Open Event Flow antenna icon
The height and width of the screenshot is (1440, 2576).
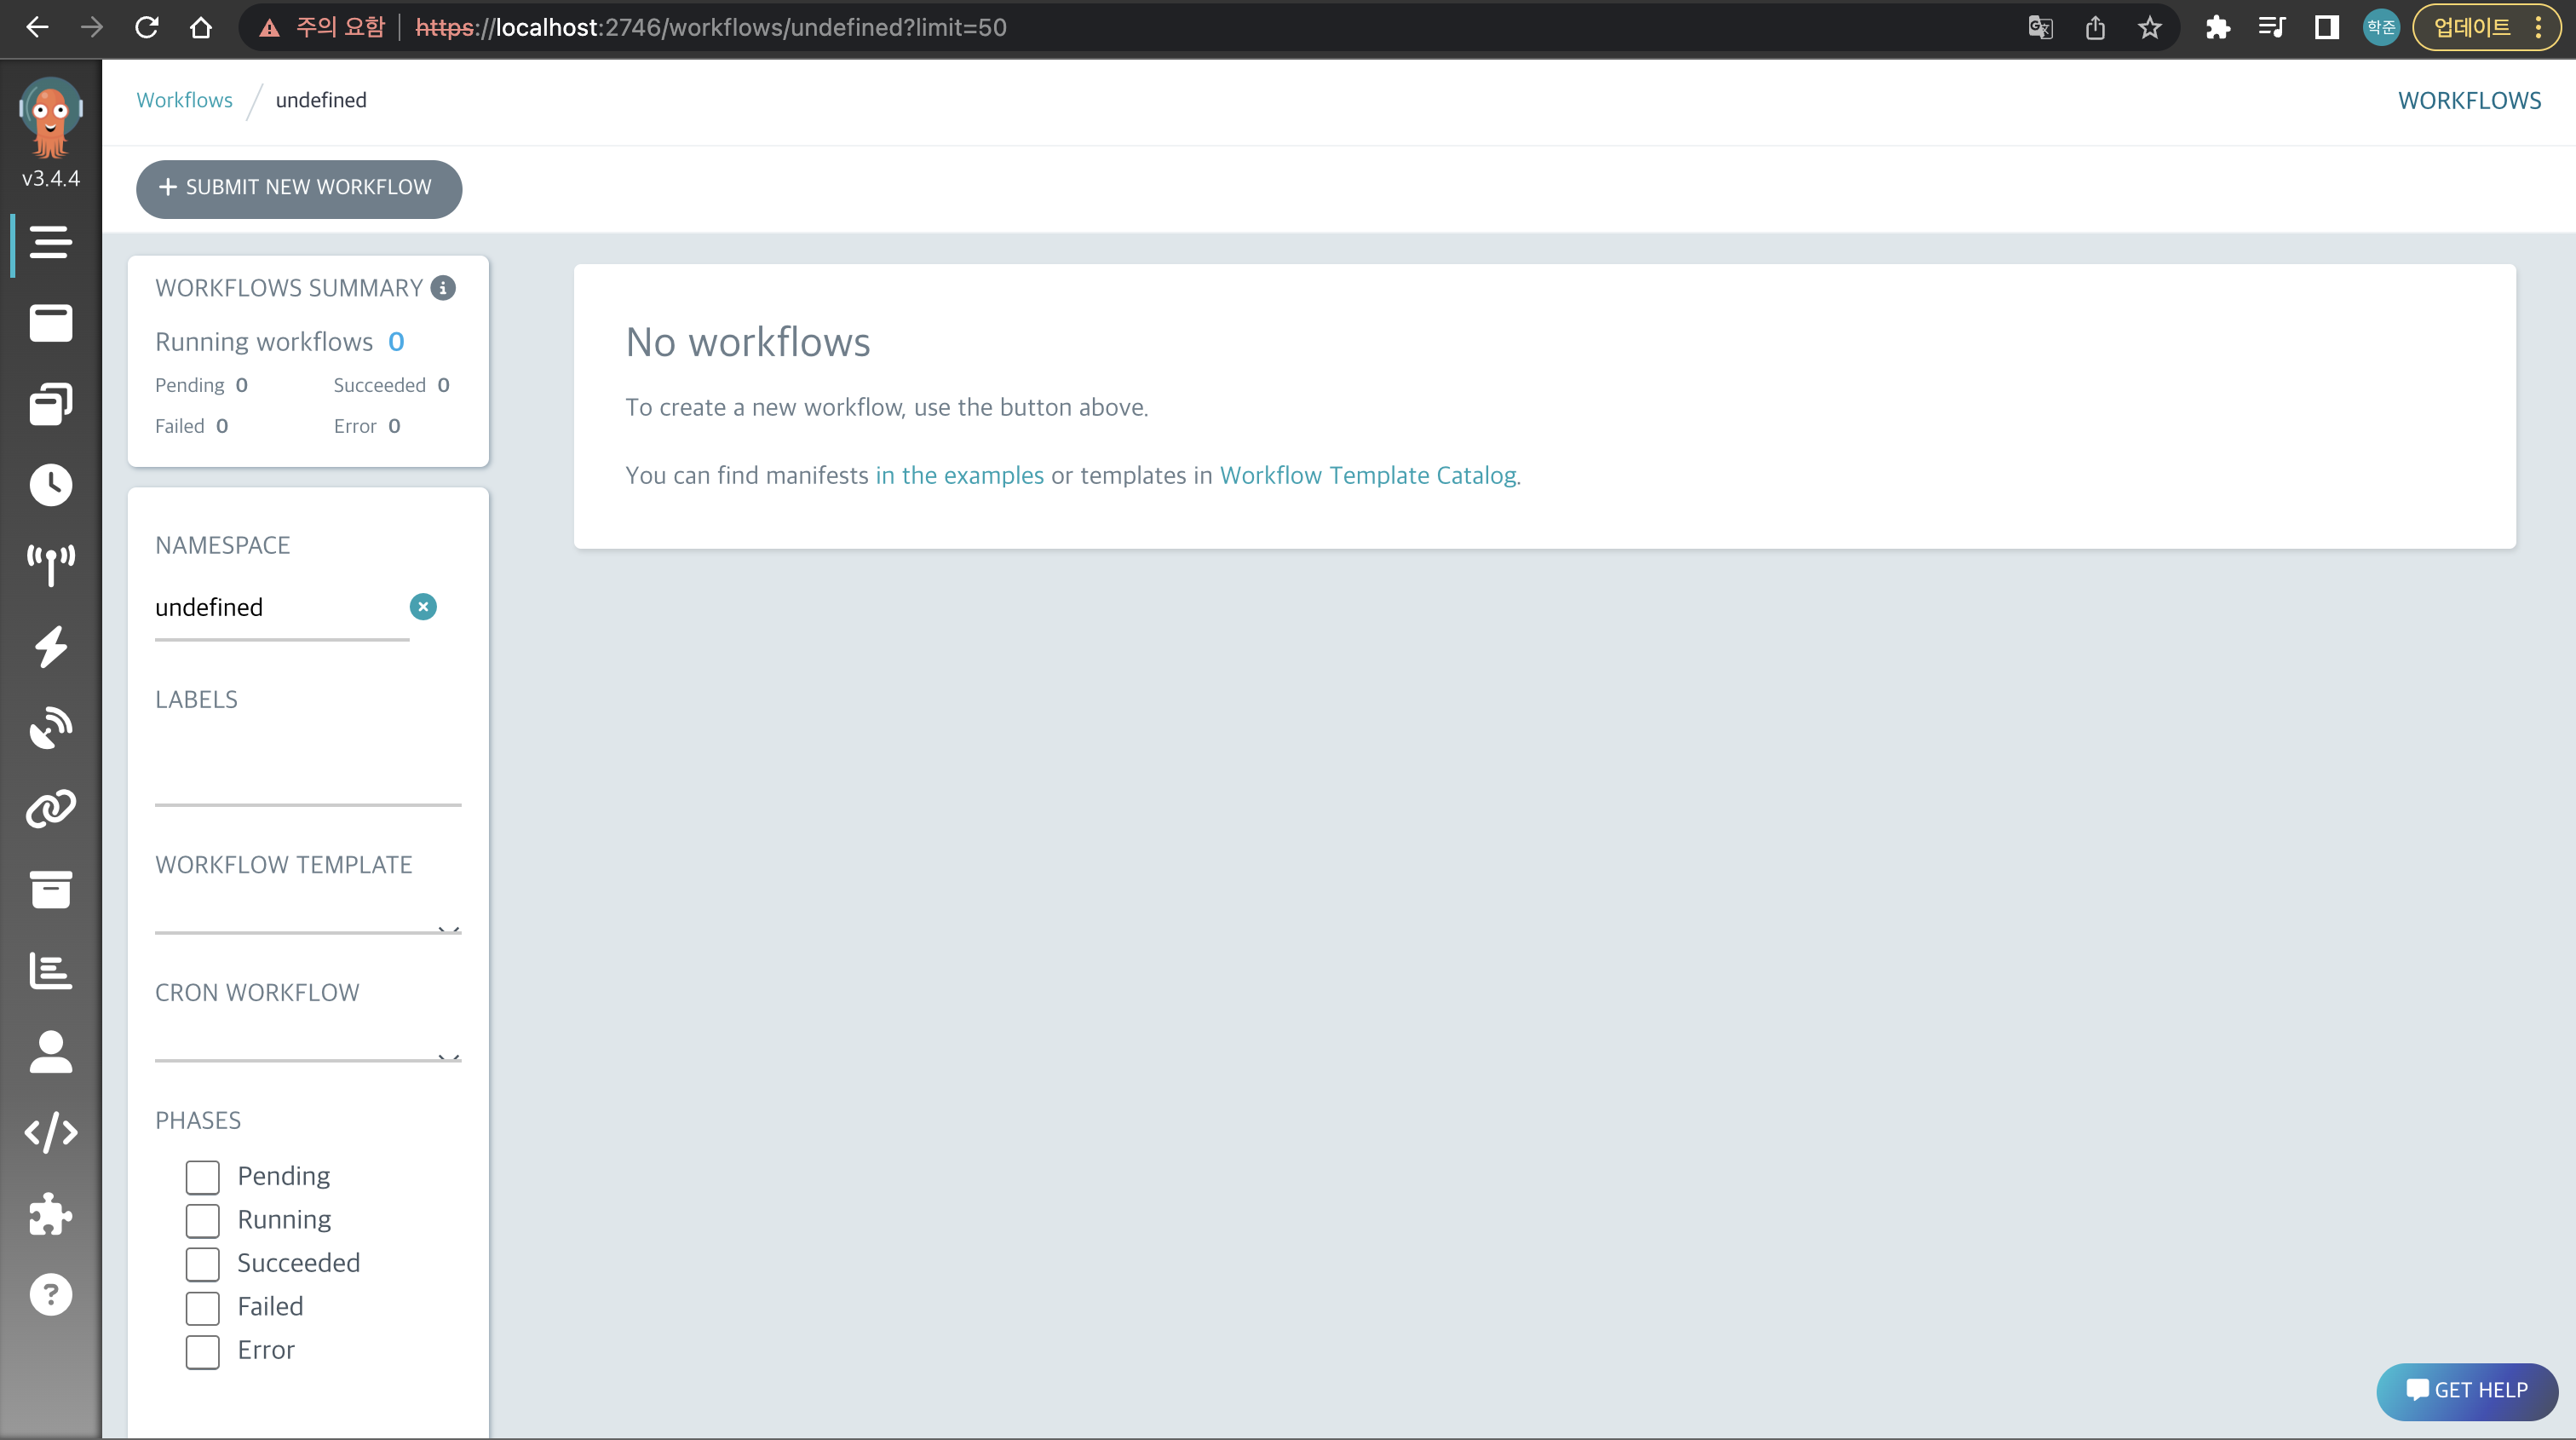pos(50,565)
